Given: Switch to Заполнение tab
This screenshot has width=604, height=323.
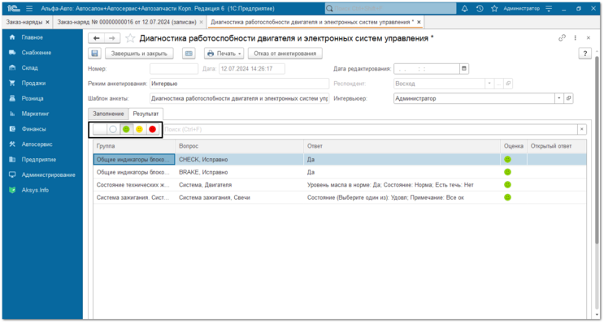Looking at the screenshot, I should [108, 114].
